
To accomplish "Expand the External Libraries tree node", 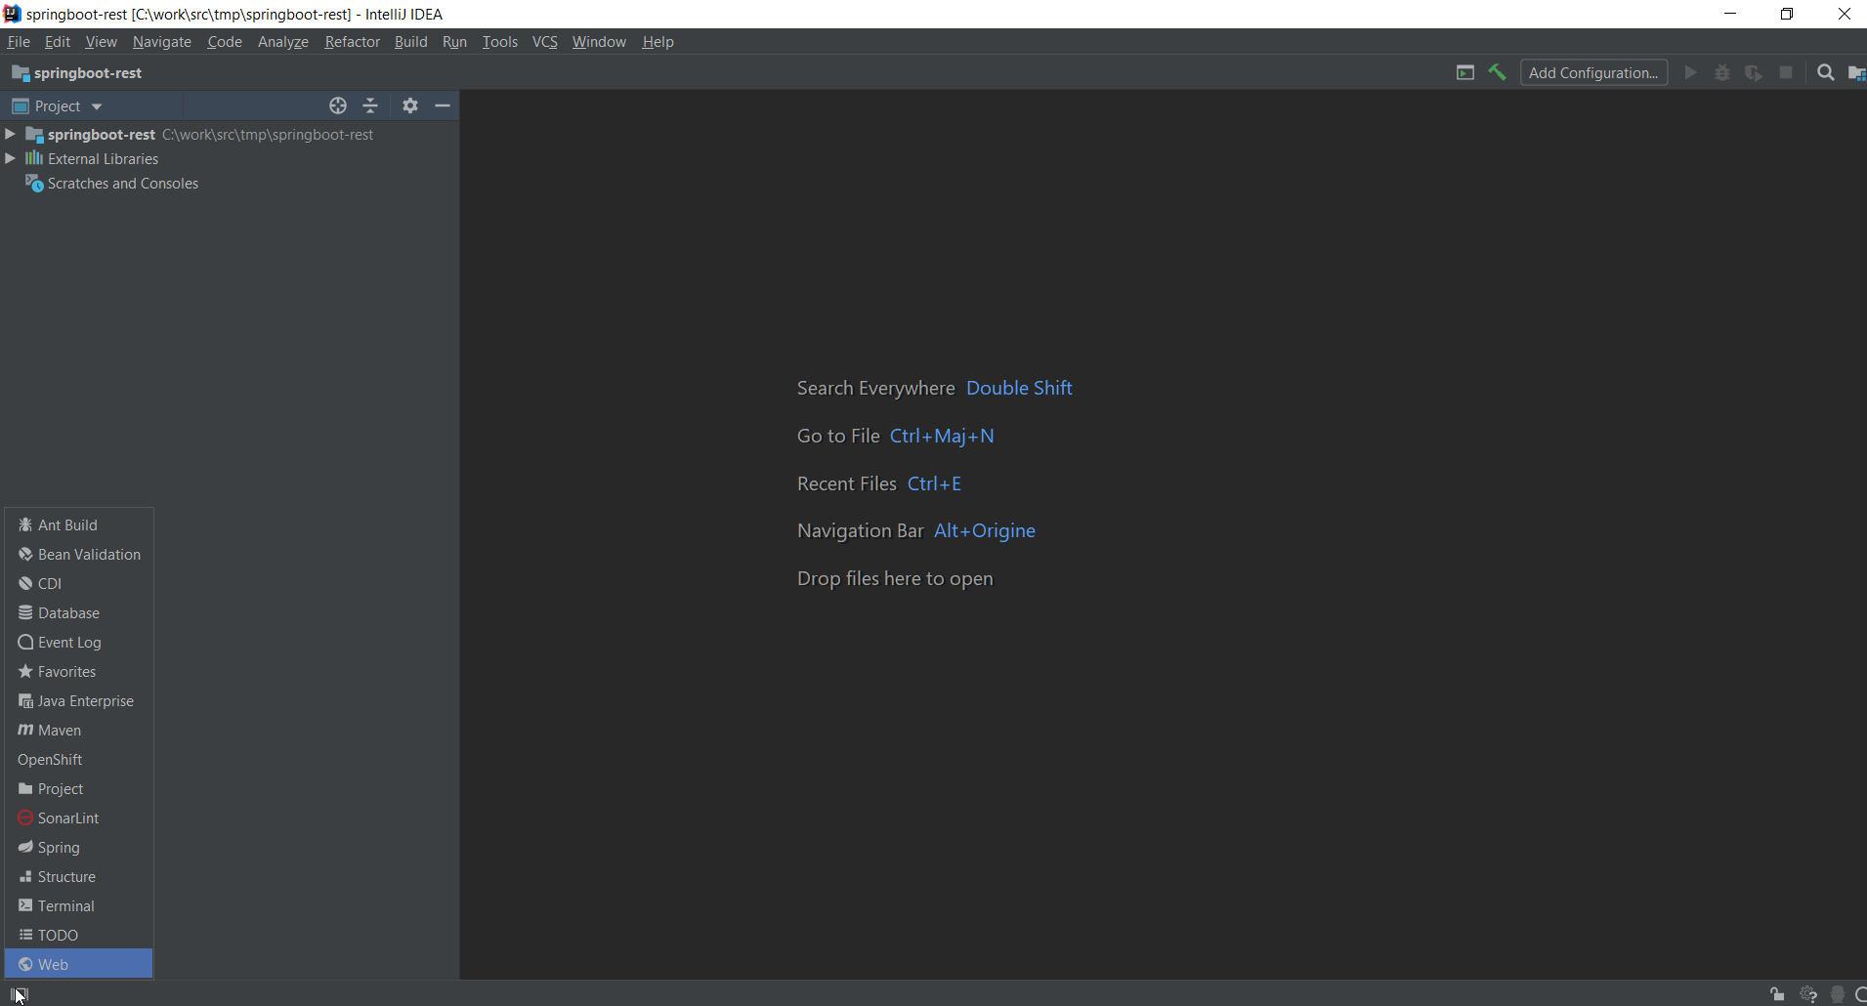I will (11, 158).
